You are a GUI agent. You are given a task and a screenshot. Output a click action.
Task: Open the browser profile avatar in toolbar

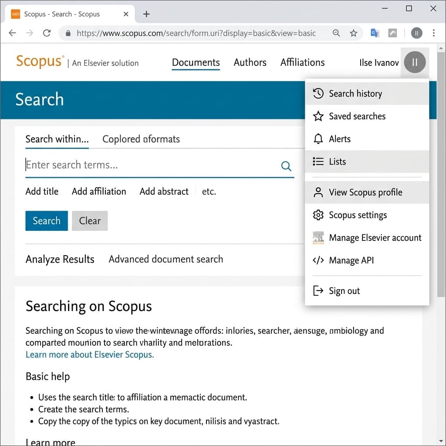tap(416, 33)
